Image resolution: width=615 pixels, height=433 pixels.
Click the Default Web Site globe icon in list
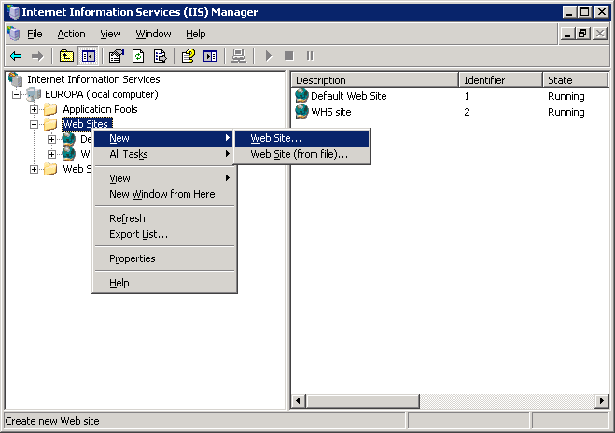(301, 95)
